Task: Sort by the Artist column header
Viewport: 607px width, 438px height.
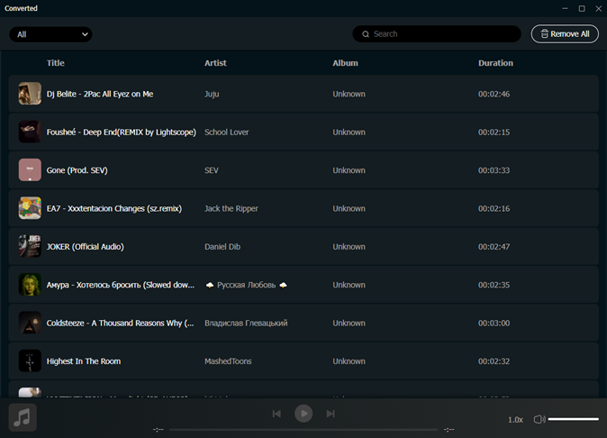Action: coord(215,63)
